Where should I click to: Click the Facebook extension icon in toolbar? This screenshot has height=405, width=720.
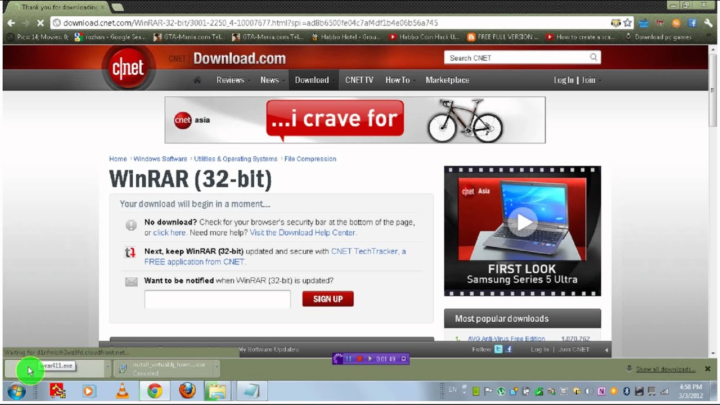[692, 23]
